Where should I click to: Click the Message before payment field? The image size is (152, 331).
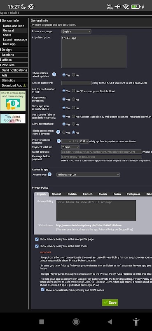[x=102, y=157]
